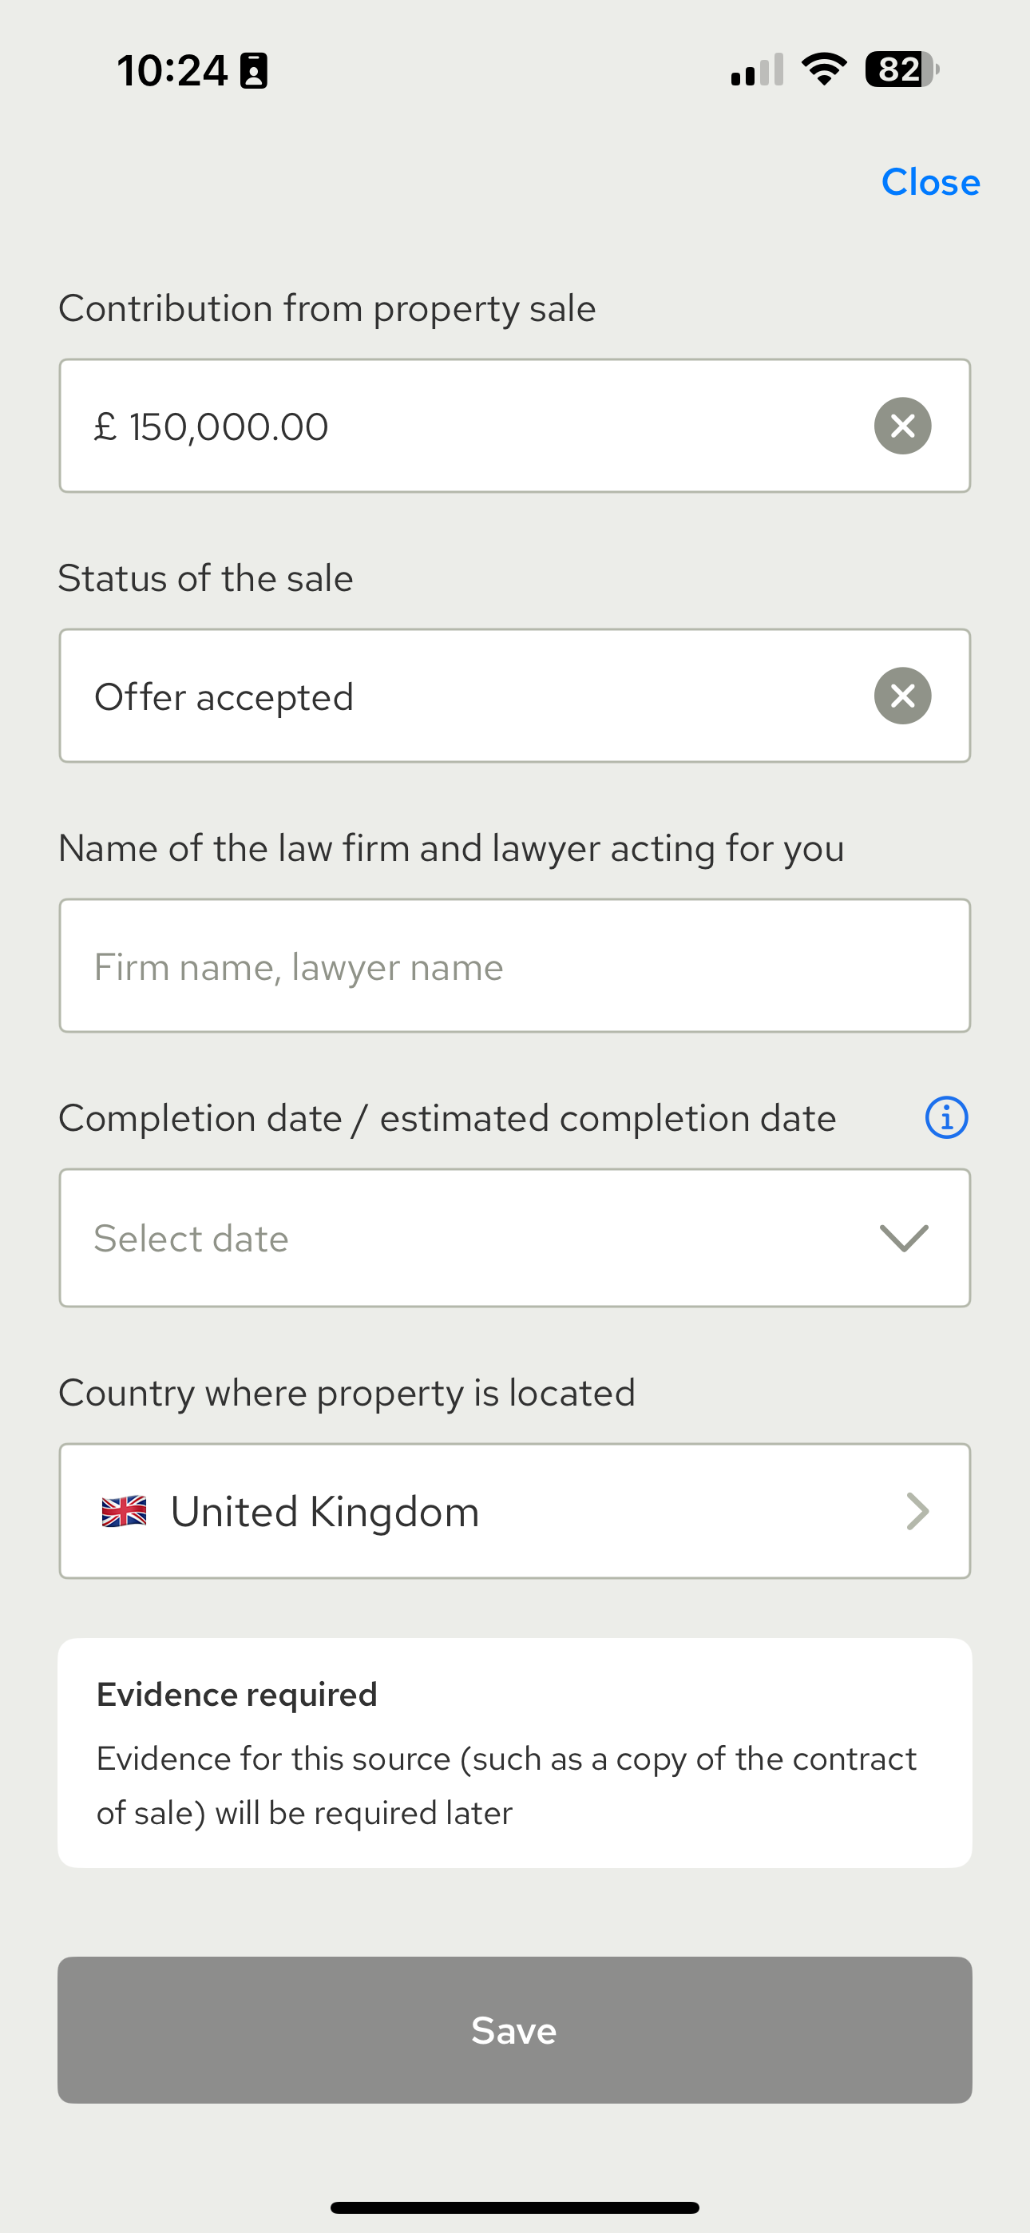Screen dimensions: 1030x2233
Task: Tap the home indicator bar
Action: 515,2207
